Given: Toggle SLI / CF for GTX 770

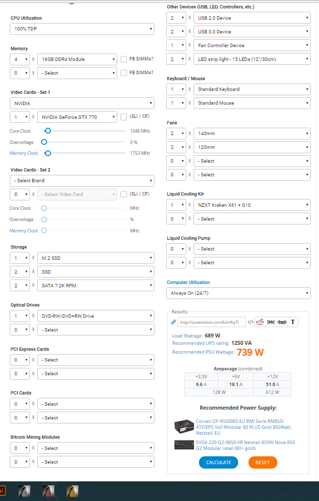Looking at the screenshot, I should tap(124, 117).
